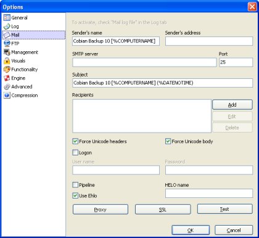Click the SMTP server field

tap(144, 62)
